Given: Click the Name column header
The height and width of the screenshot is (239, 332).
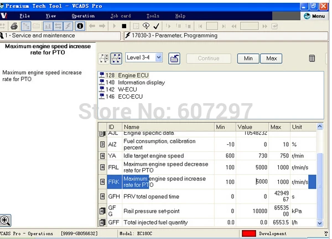Looking at the screenshot, I should 168,127.
